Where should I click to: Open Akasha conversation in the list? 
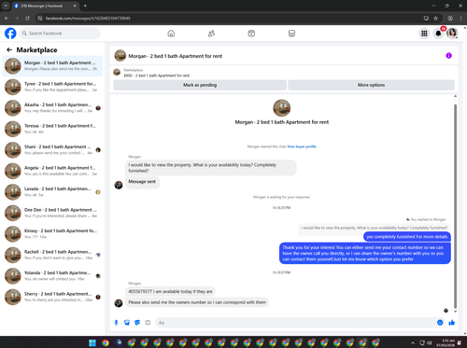(x=52, y=108)
